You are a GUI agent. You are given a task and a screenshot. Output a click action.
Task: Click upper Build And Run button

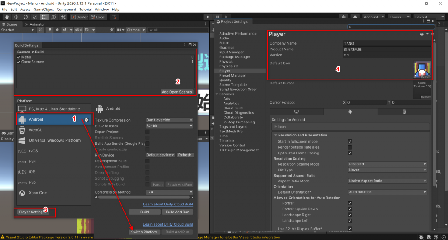(178, 212)
